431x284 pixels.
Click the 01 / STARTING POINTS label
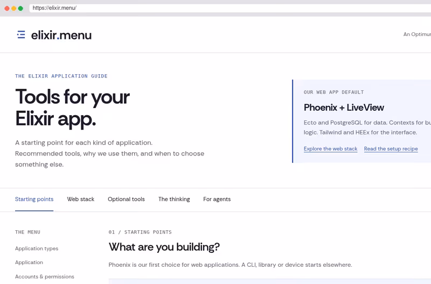coord(140,232)
